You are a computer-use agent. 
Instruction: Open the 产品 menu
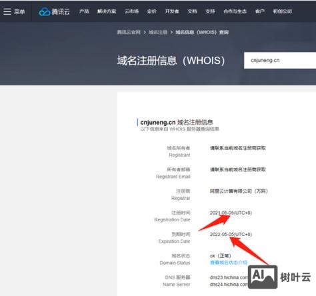[84, 11]
